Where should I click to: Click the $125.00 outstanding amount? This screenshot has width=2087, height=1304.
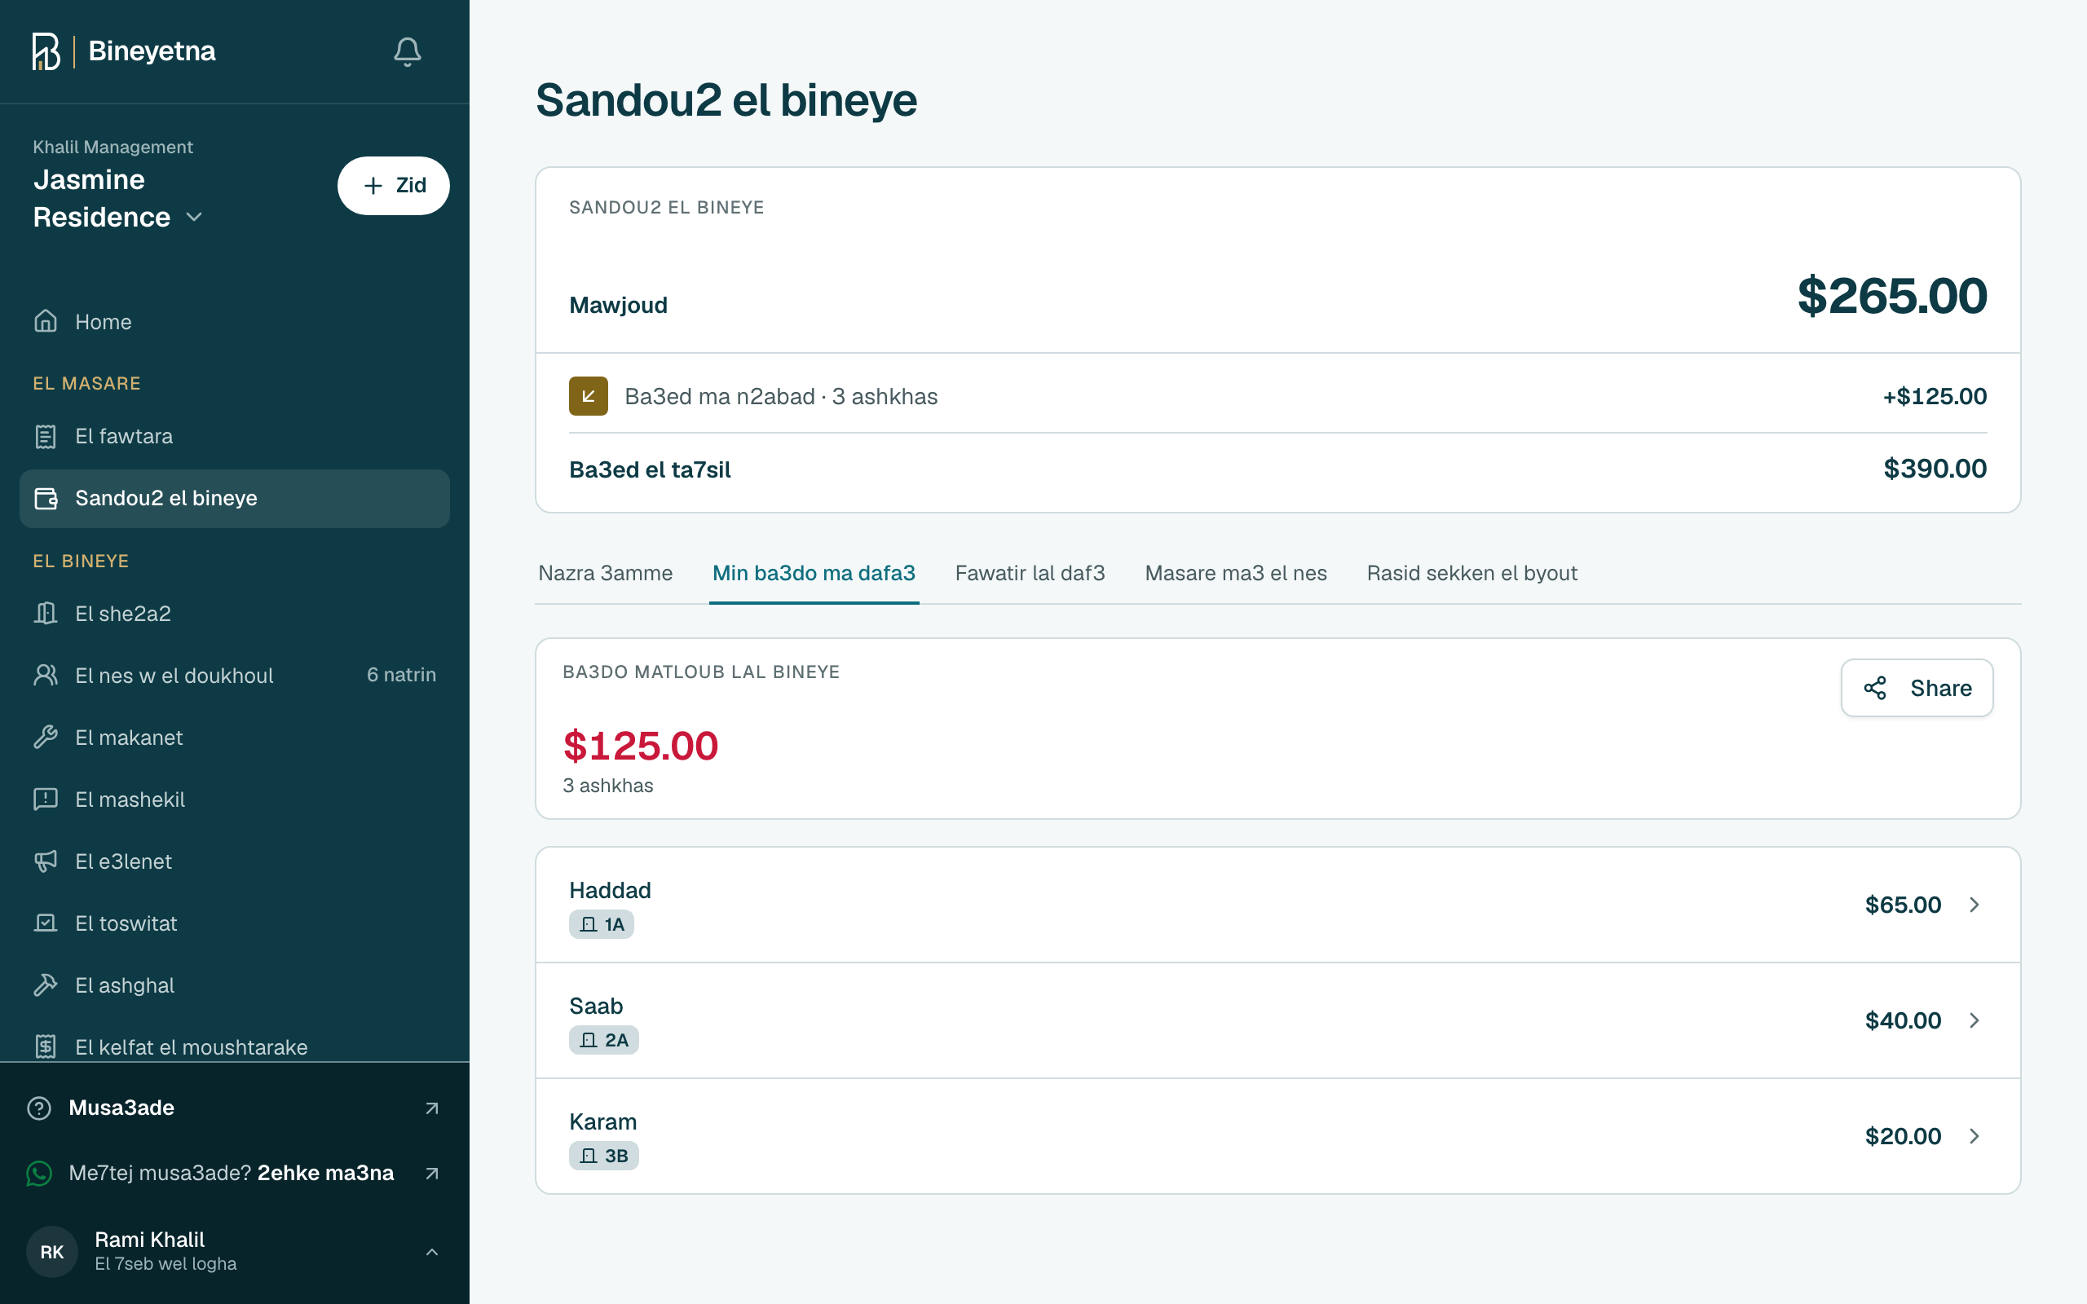pos(641,746)
